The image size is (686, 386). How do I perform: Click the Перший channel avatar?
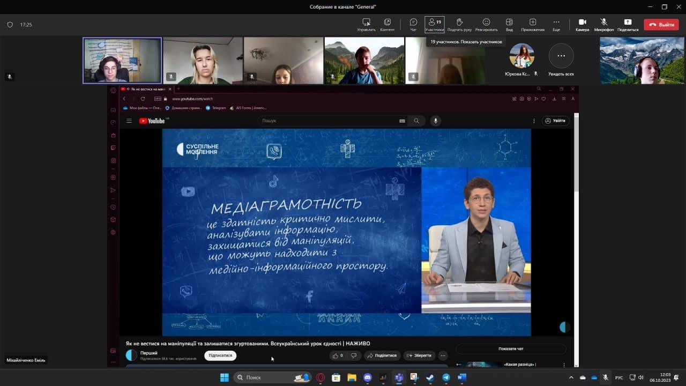[x=131, y=355]
